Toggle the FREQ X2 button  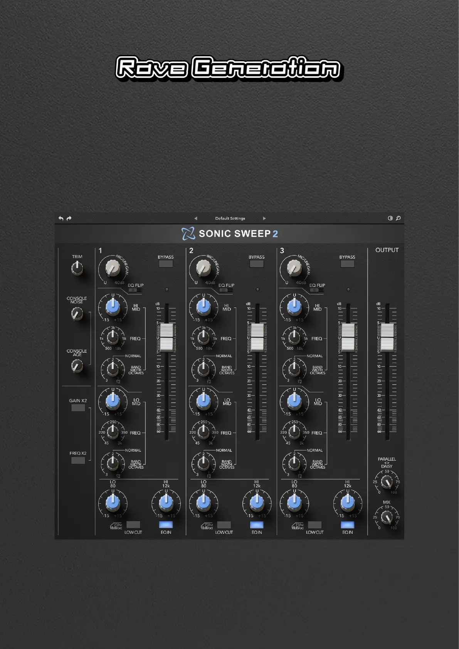pyautogui.click(x=78, y=460)
